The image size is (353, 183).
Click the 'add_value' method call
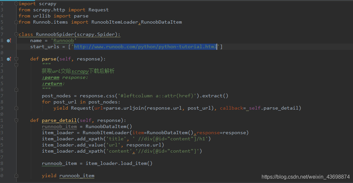click(90, 145)
